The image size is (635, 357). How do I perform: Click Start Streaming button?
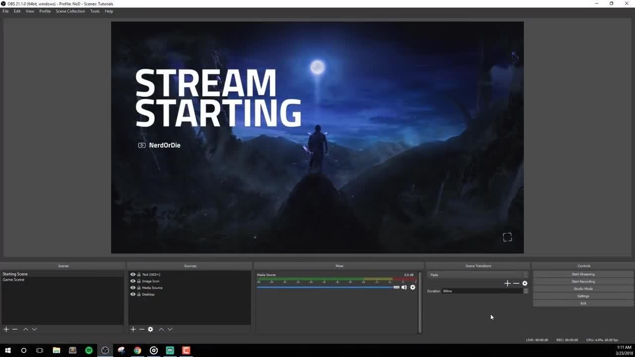tap(583, 274)
